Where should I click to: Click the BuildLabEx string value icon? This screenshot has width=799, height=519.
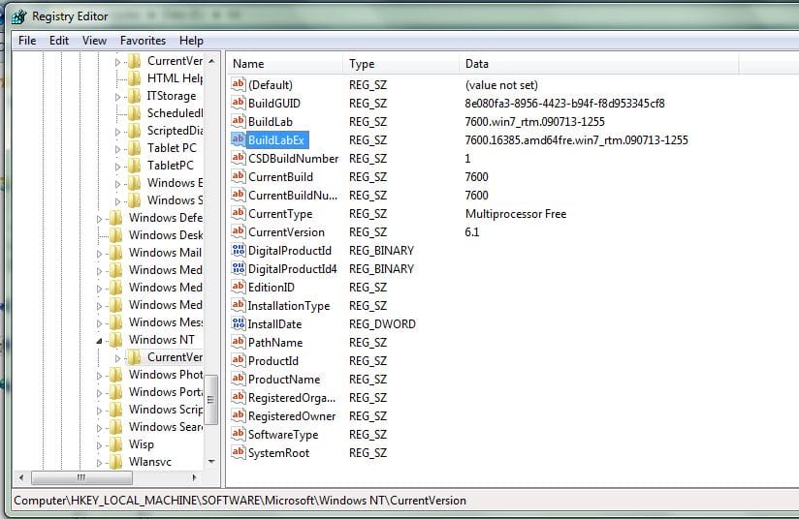pyautogui.click(x=238, y=139)
